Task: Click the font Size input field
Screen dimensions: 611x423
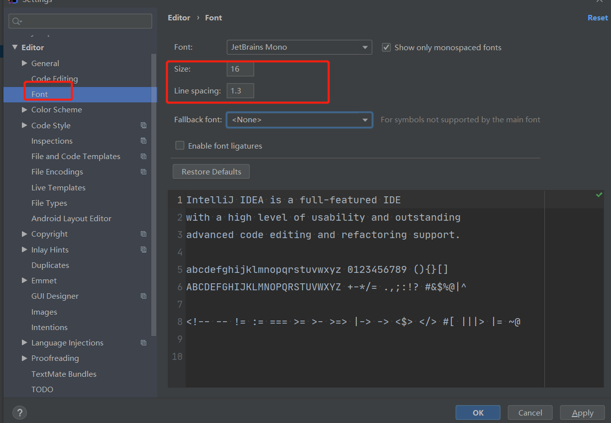Action: (240, 69)
